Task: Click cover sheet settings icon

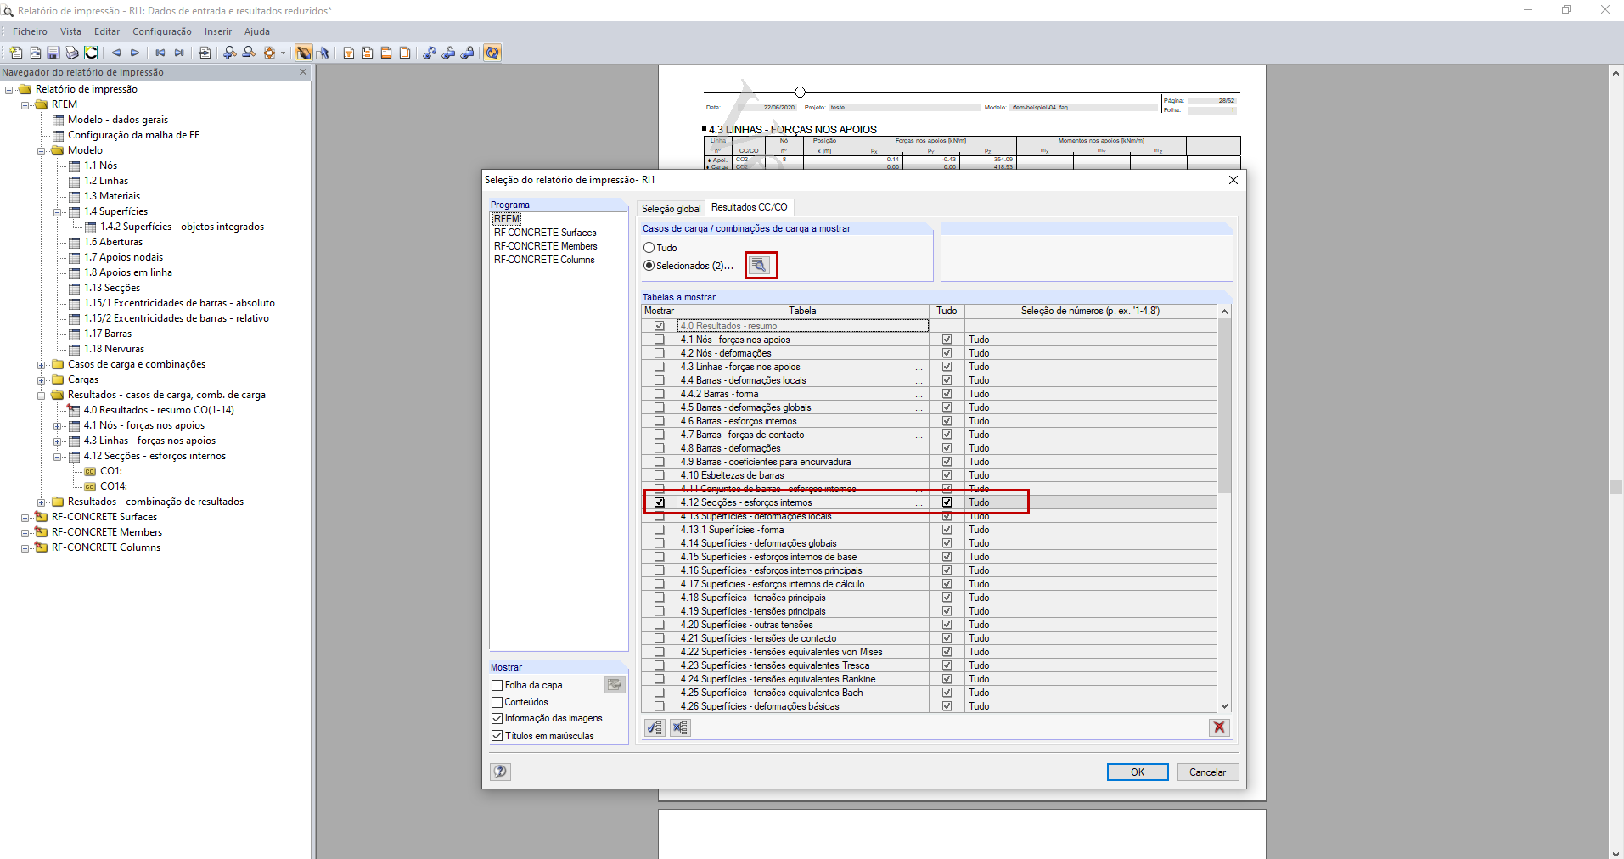Action: pos(615,684)
